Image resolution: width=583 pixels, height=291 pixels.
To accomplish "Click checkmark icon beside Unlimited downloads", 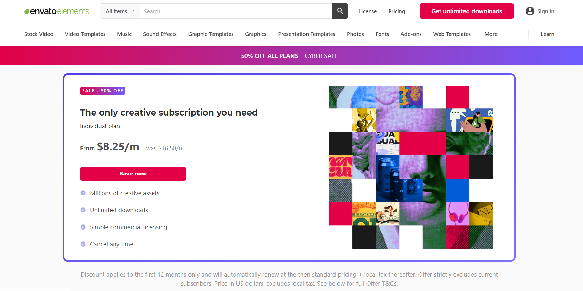I will click(x=83, y=210).
